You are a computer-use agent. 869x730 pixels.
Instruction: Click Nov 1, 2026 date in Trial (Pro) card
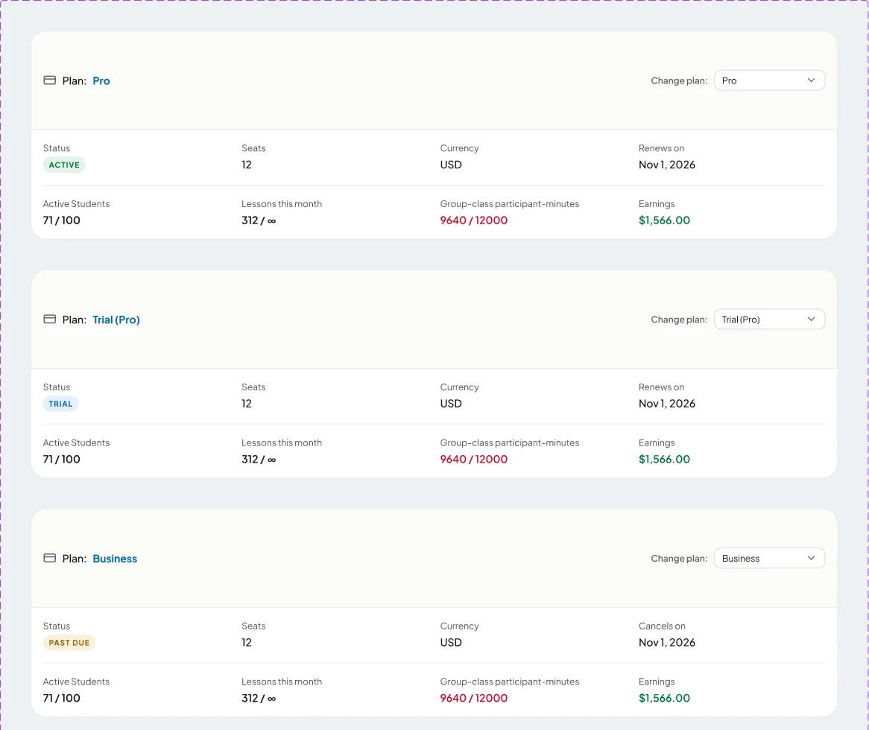coord(667,403)
